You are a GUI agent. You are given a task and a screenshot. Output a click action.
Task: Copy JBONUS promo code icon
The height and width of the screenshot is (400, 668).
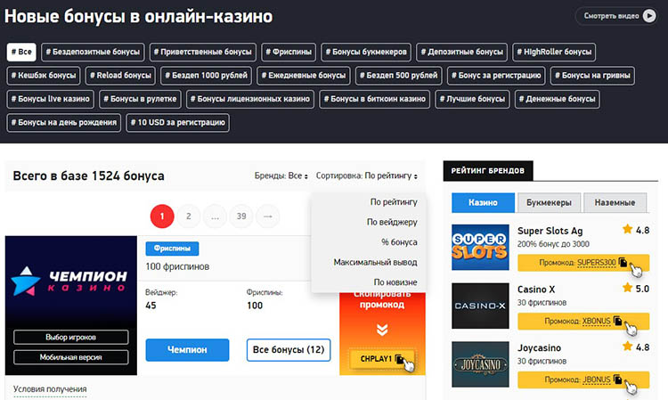(618, 380)
